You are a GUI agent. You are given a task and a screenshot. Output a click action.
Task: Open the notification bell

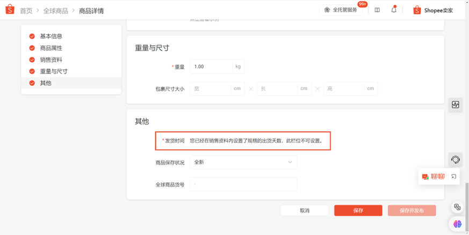click(394, 10)
